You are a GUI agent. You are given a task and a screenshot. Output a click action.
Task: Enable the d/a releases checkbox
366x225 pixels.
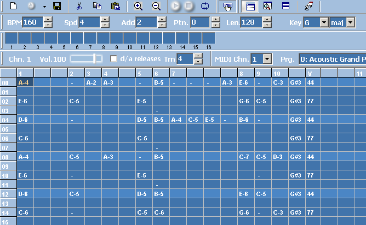click(x=114, y=59)
